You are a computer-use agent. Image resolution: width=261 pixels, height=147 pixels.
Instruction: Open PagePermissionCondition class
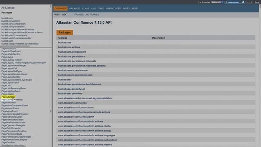pos(14,131)
